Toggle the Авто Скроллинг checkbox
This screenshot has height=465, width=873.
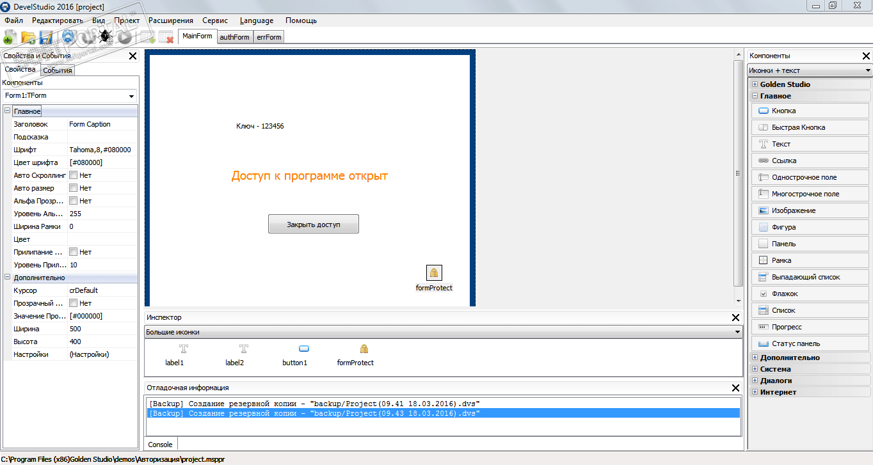(74, 175)
